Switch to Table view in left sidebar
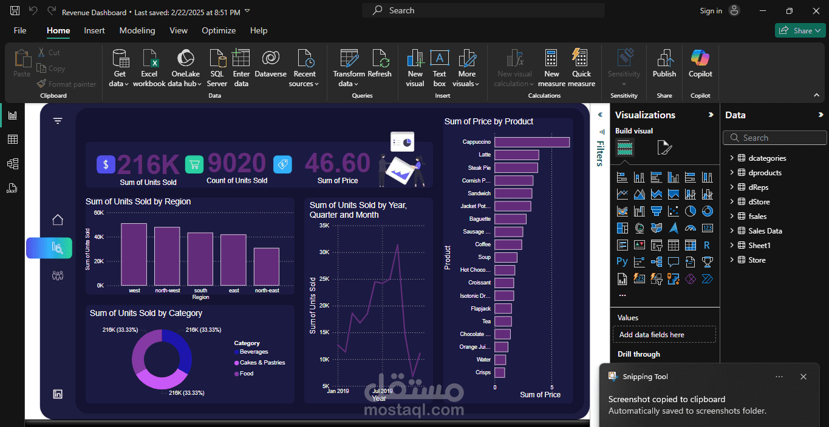829x427 pixels. 12,140
